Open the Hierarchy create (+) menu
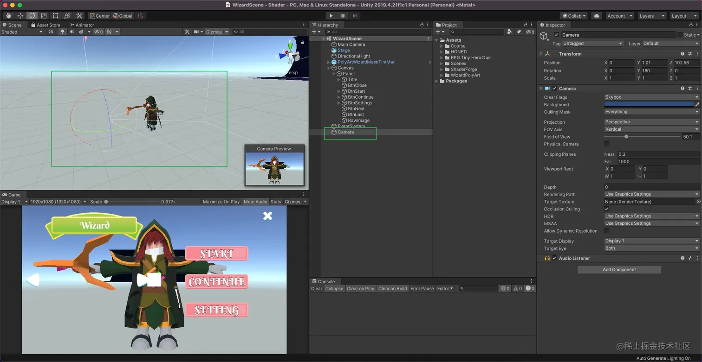 (315, 32)
